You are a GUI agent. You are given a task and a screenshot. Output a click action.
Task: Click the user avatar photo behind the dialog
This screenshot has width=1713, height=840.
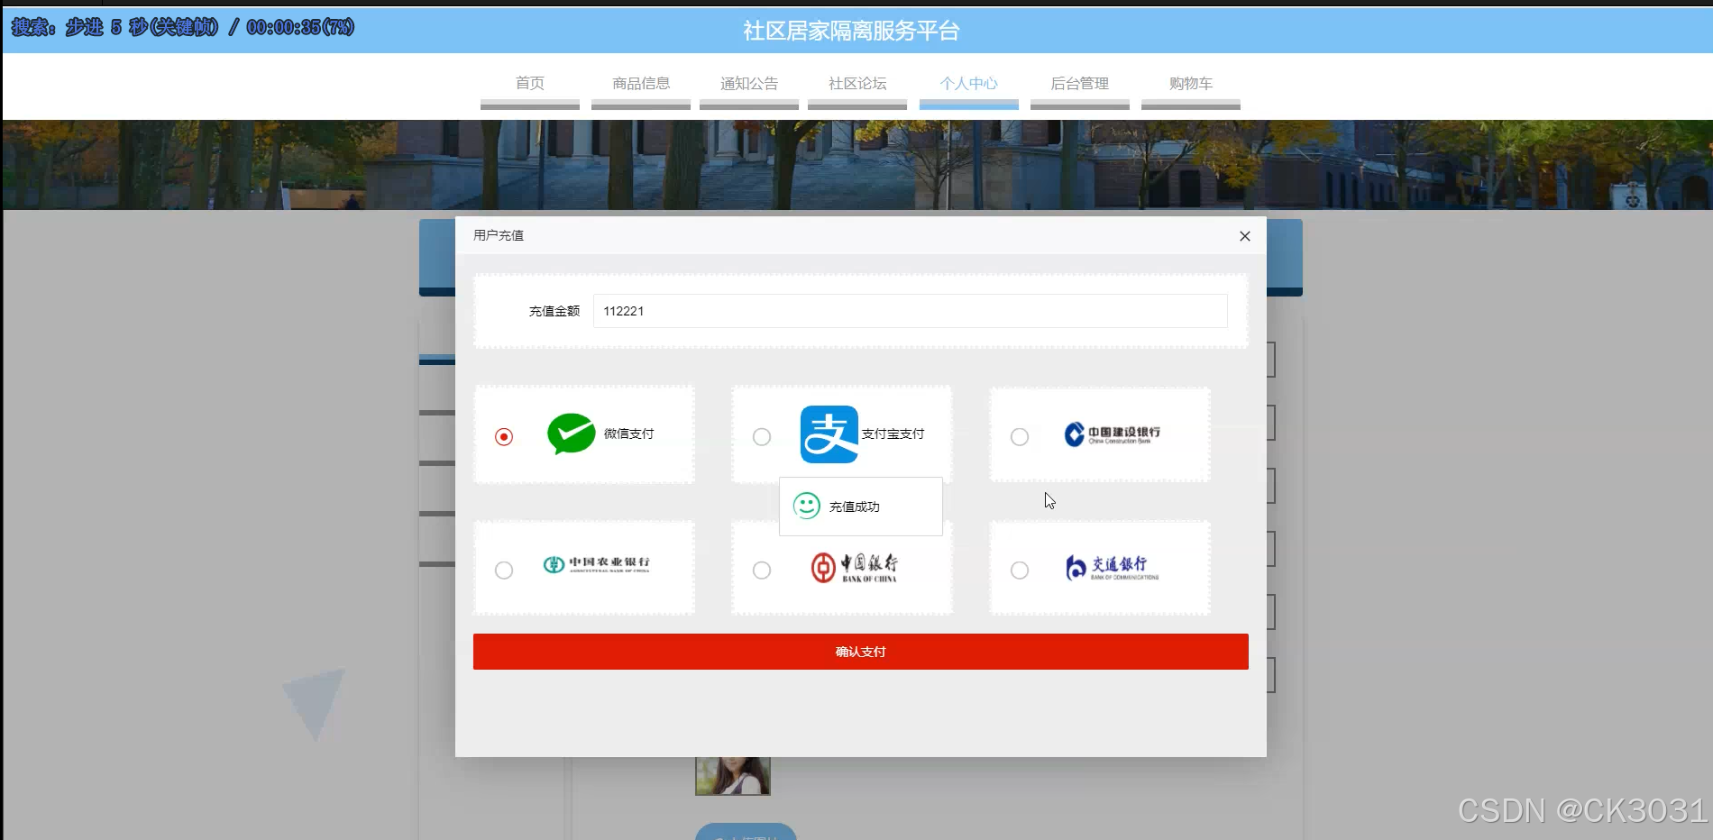733,775
